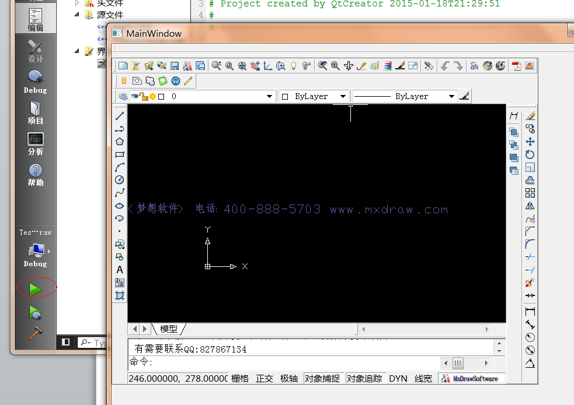574x405 pixels.
Task: Switch to 模型 model tab
Action: click(169, 329)
